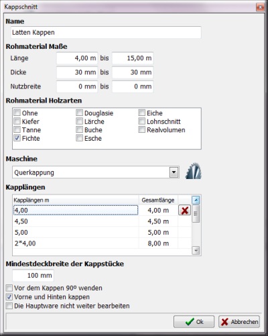Select the Douglasie checkbox

[x=79, y=113]
